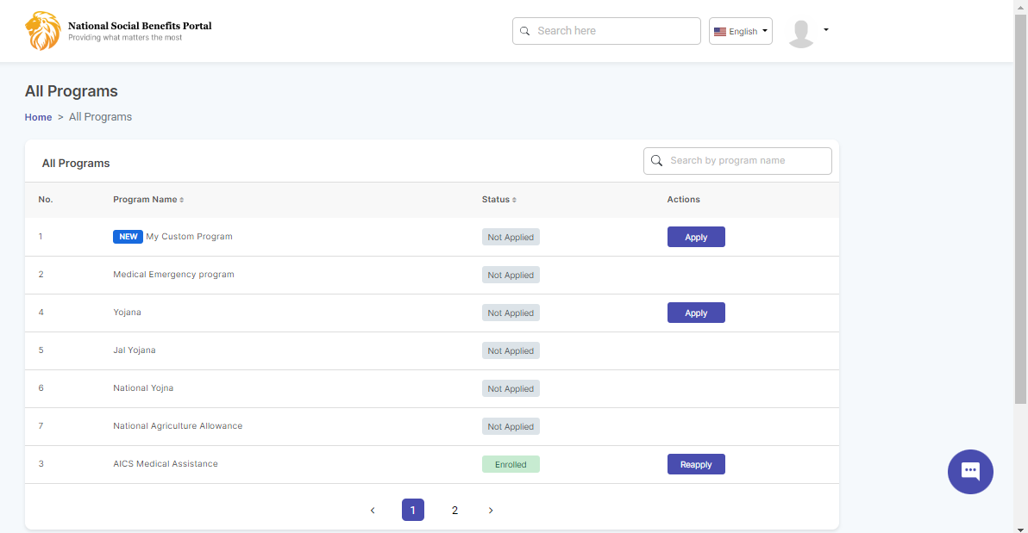This screenshot has width=1028, height=533.
Task: Click the magnifier icon in program search
Action: (656, 161)
